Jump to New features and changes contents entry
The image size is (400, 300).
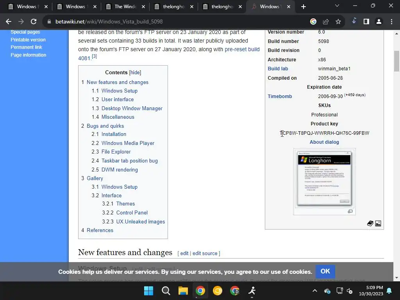coord(117,82)
